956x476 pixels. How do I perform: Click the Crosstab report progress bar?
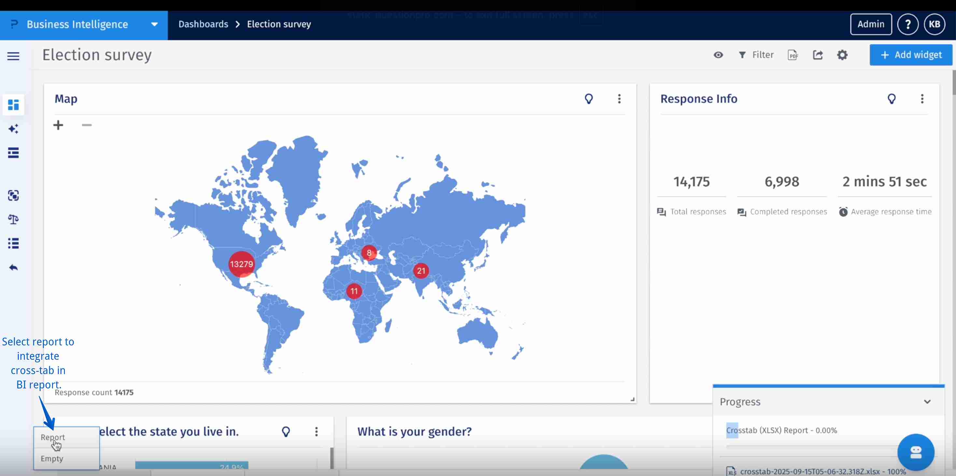[798, 446]
